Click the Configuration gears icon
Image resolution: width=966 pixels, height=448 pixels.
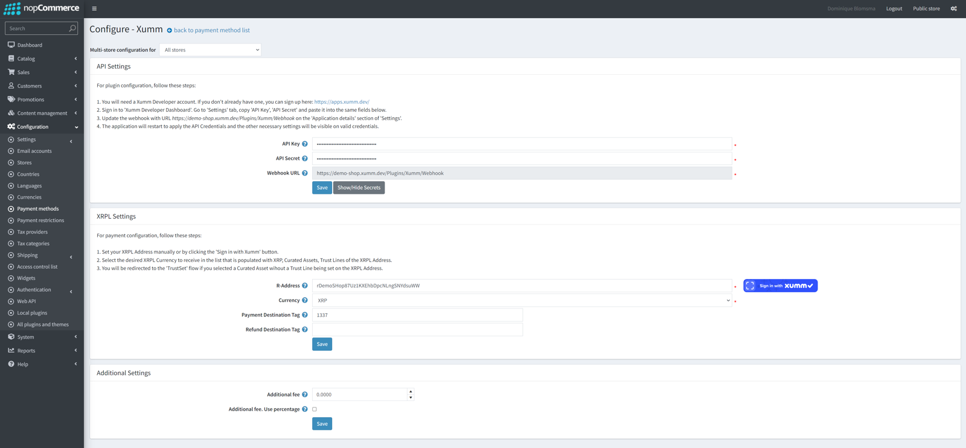click(11, 127)
